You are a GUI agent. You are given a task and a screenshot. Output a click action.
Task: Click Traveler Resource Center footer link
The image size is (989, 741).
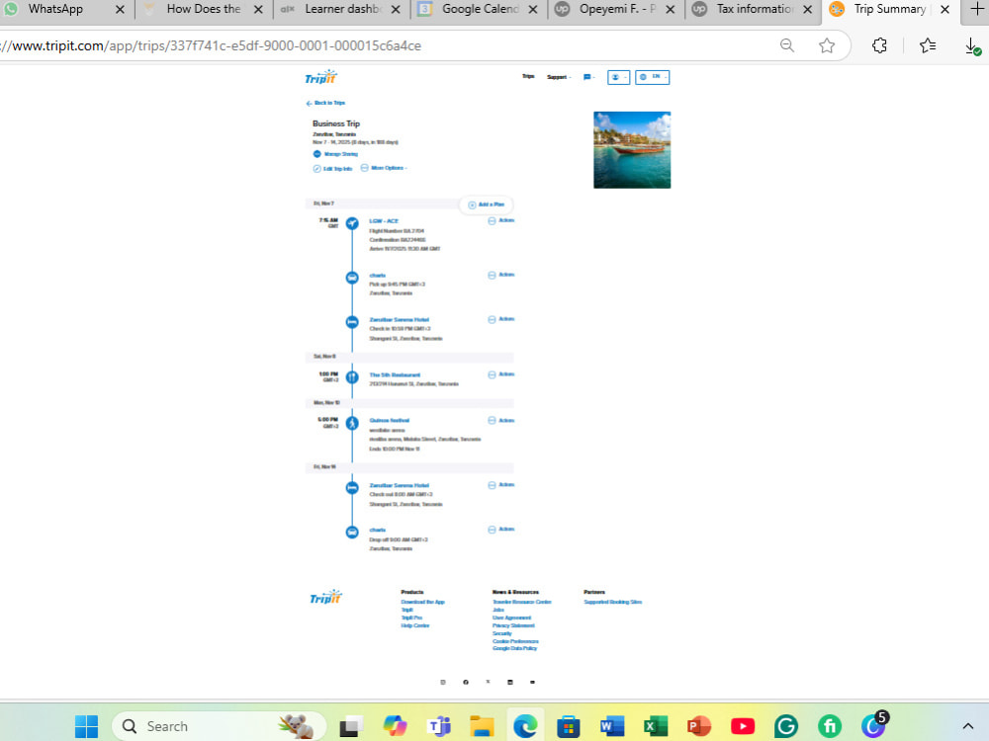tap(521, 602)
